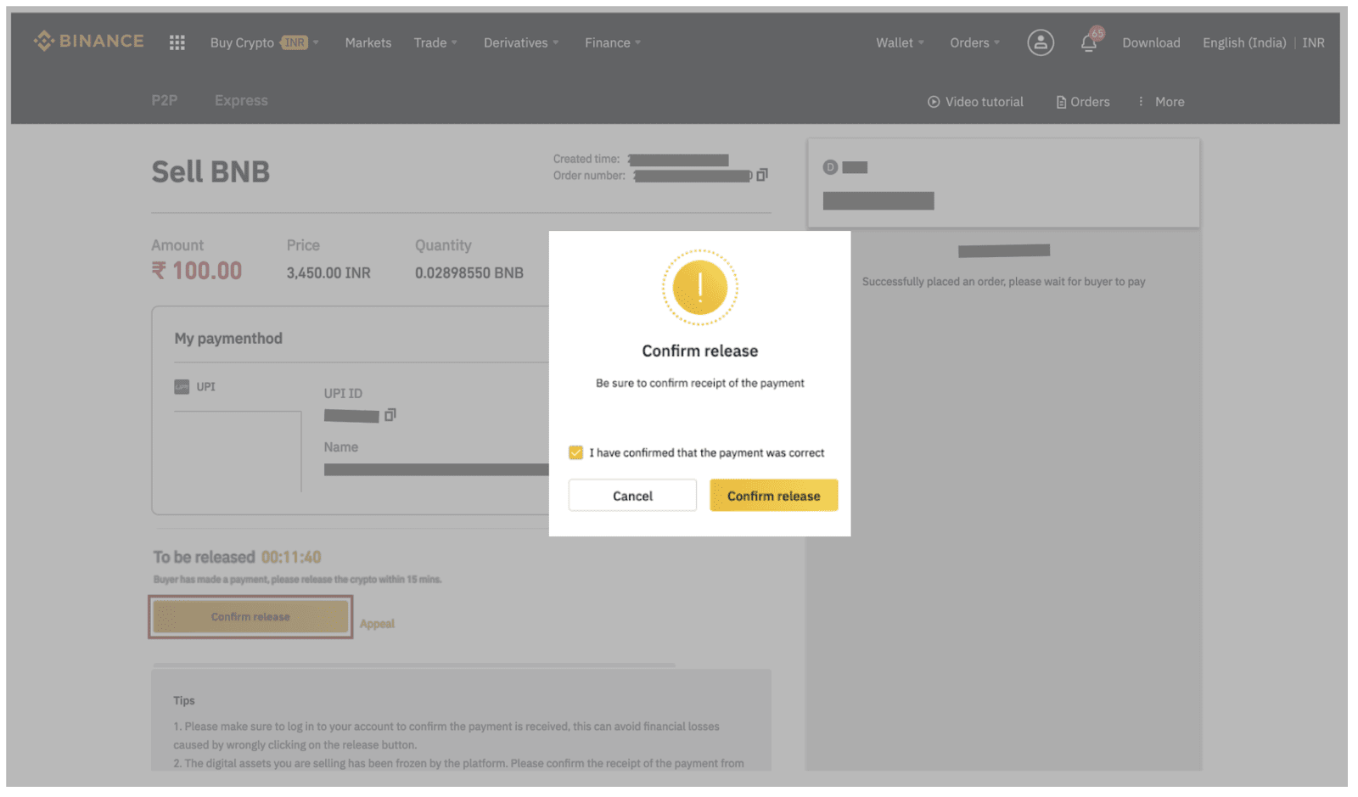
Task: Click the 3,450.00 INR price value
Action: tap(328, 273)
